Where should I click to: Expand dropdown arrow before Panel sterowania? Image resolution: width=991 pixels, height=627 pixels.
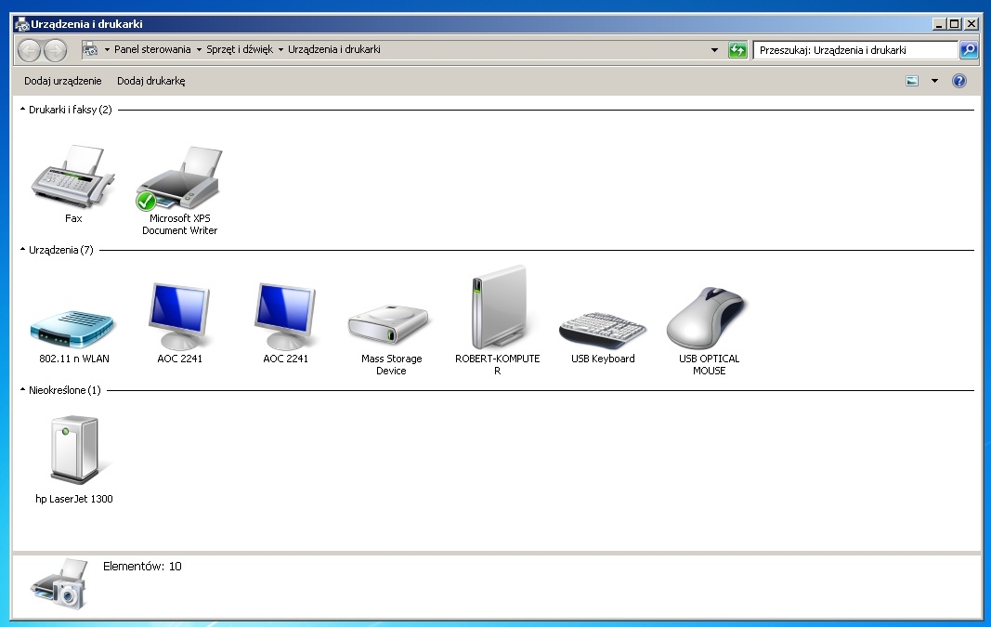tap(107, 49)
